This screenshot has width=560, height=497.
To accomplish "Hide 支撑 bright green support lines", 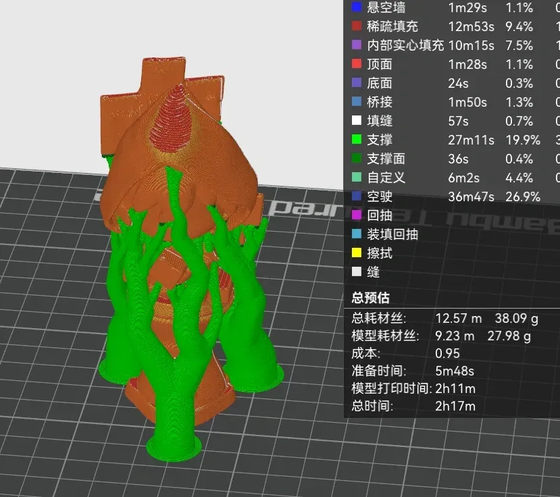I will (x=357, y=140).
